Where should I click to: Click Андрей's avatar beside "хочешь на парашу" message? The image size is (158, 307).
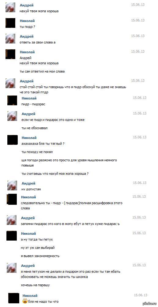coord(12,268)
